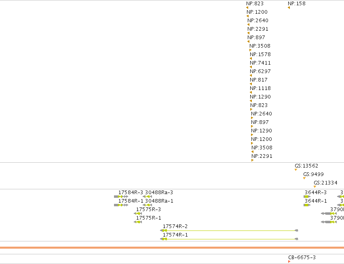The width and height of the screenshot is (344, 264).
Task: Click the triangle marker beneath GS:21334
Action: pyautogui.click(x=315, y=186)
